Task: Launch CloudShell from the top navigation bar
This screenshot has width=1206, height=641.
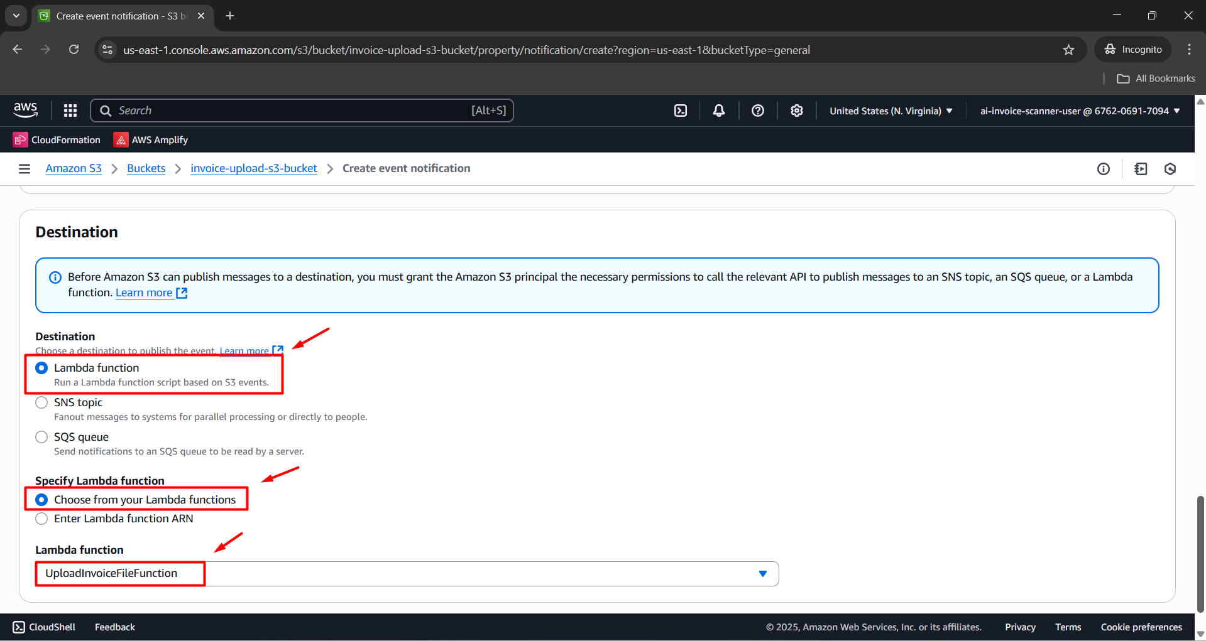Action: coord(681,110)
